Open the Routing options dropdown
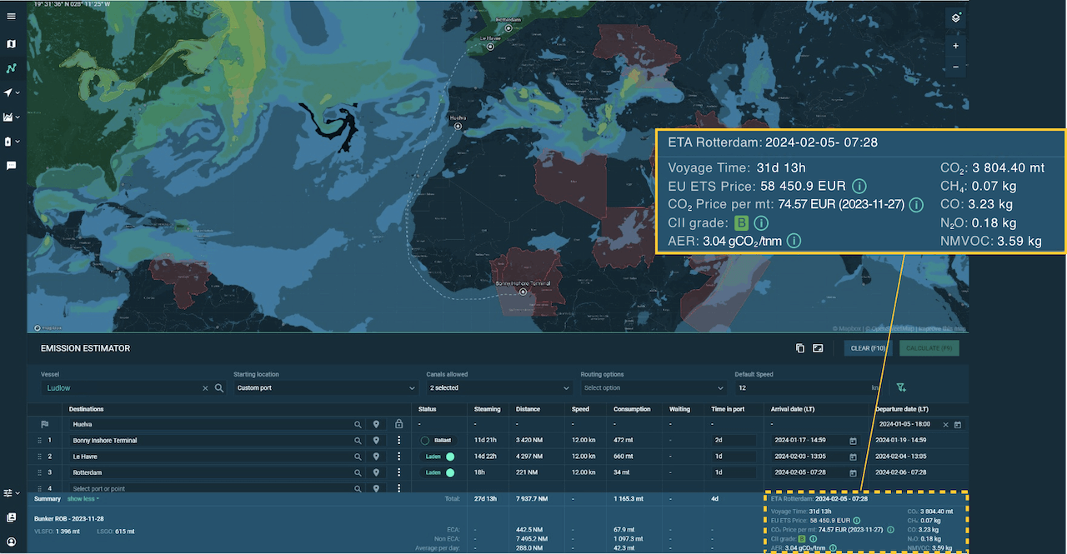This screenshot has width=1067, height=554. [x=654, y=388]
